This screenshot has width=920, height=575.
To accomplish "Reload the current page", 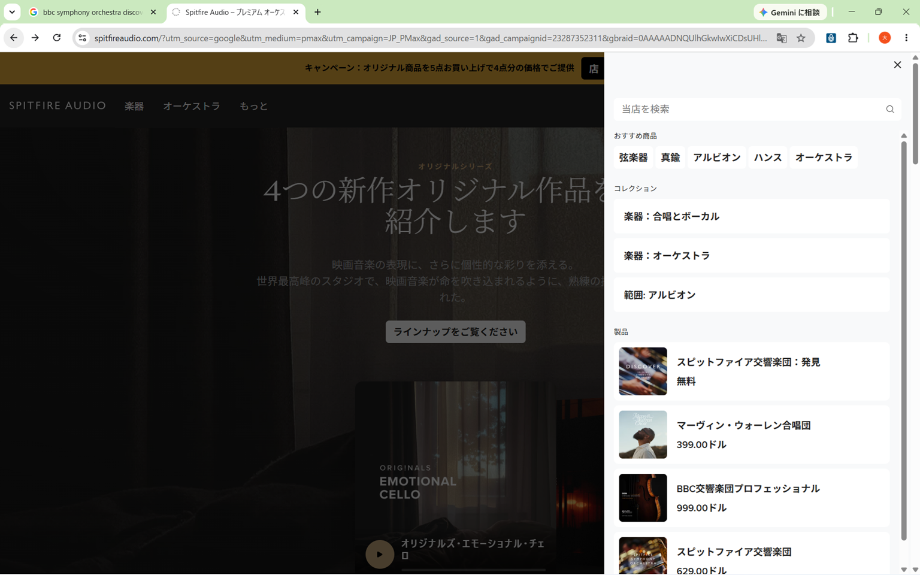I will 57,38.
